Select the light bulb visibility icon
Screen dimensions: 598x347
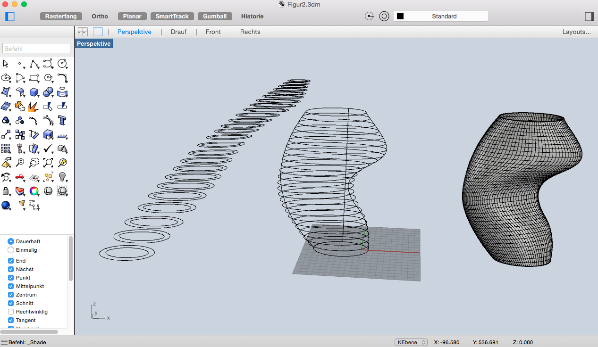tap(62, 177)
